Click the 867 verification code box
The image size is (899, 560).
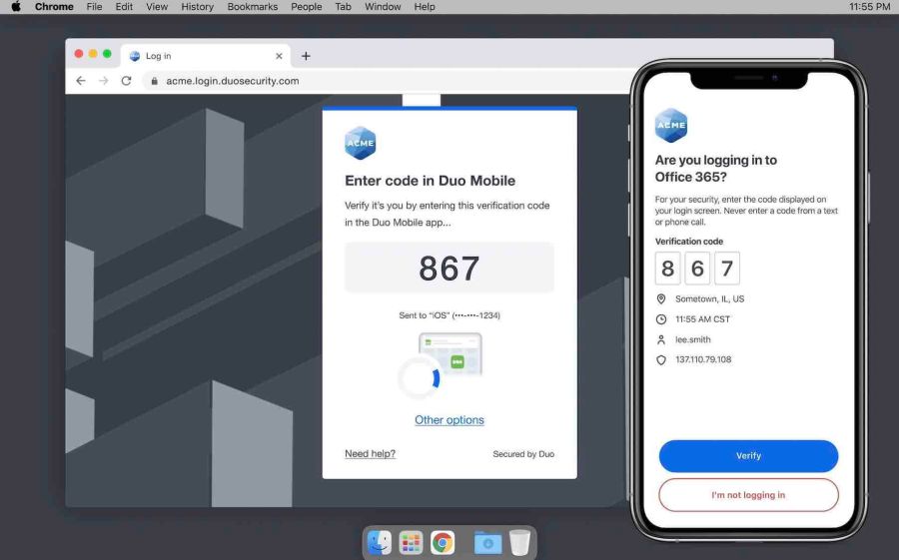pyautogui.click(x=449, y=268)
